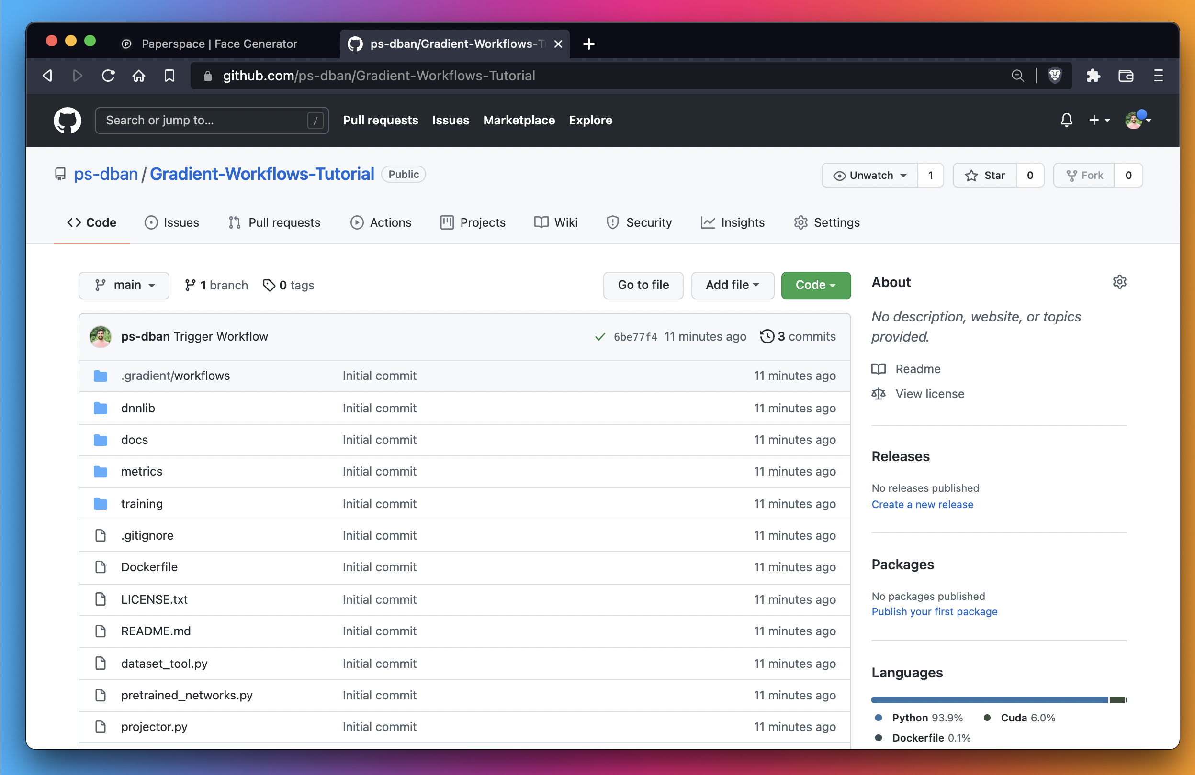View the 1 branch link
Screen dimensions: 1195x775
216,285
